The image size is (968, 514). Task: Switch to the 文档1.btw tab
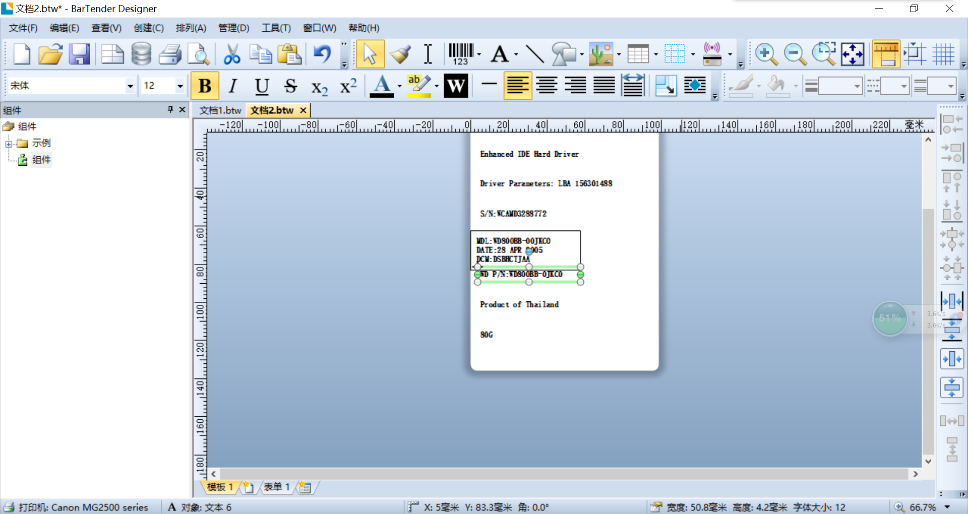point(220,110)
